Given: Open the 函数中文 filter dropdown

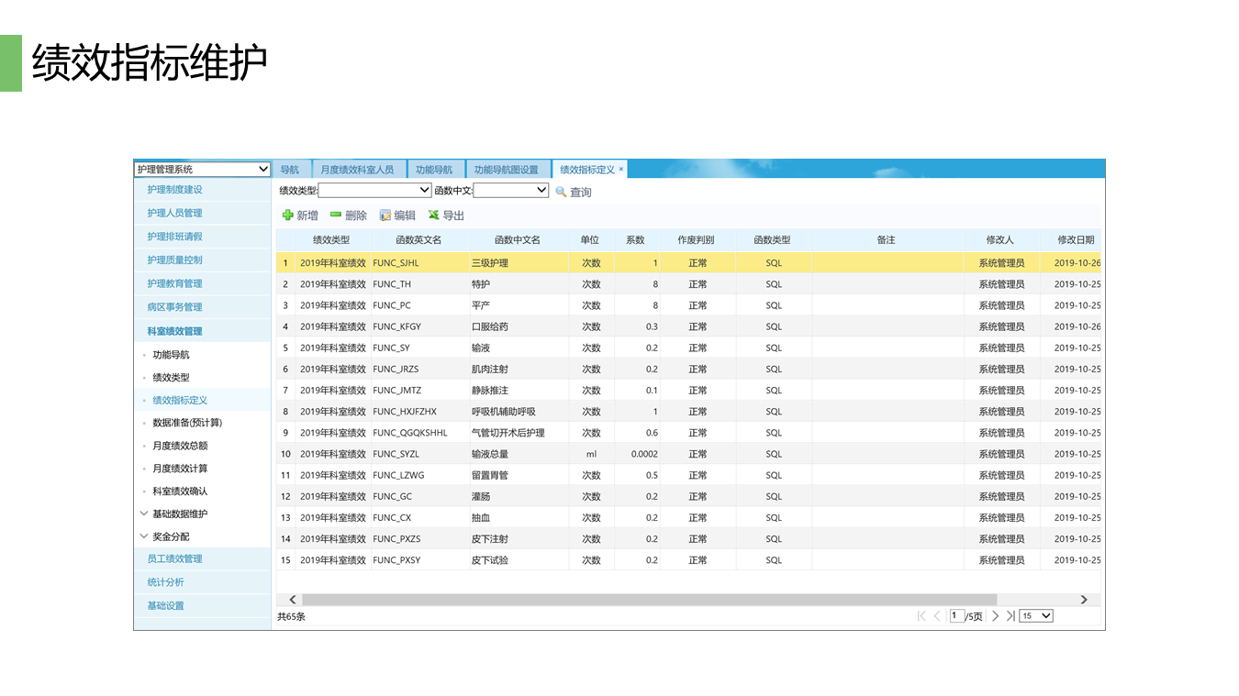Looking at the screenshot, I should pos(510,190).
